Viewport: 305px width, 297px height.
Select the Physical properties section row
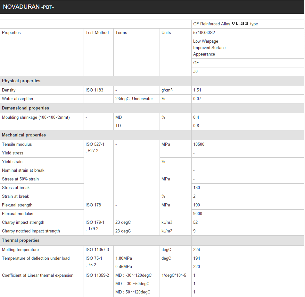152,81
